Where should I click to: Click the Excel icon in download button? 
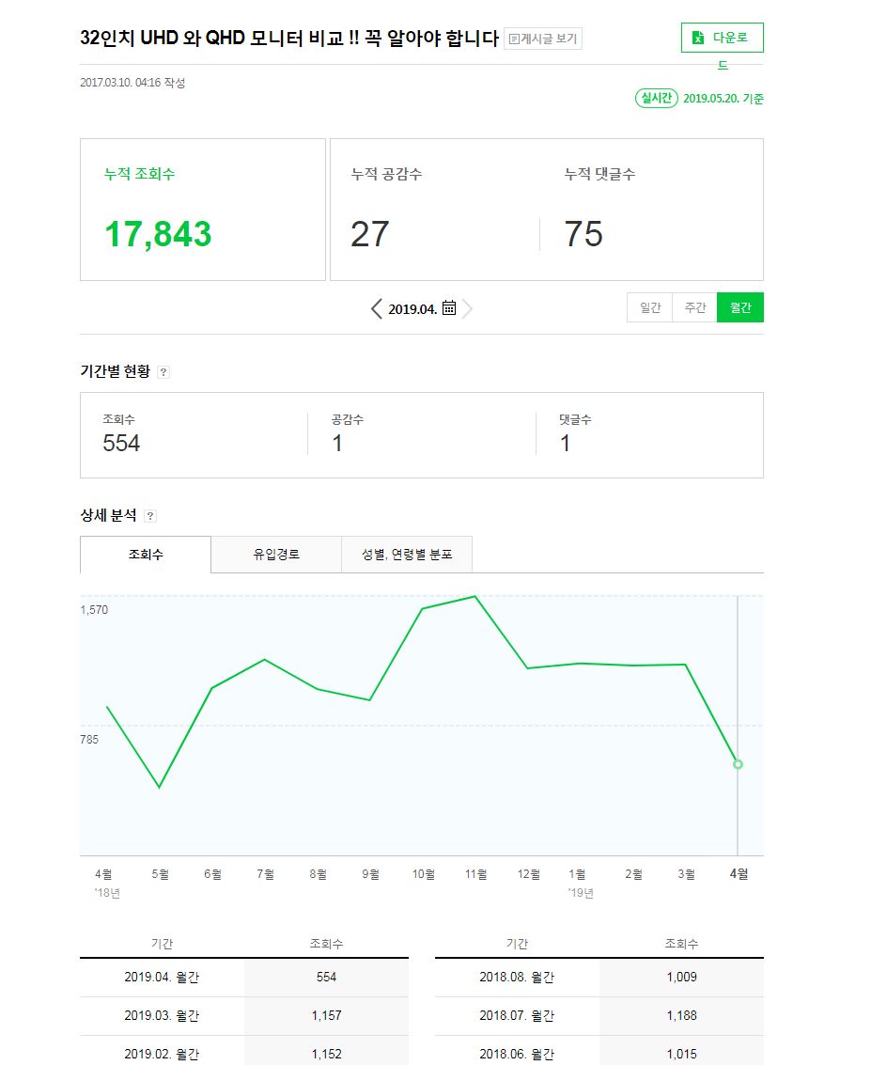698,38
